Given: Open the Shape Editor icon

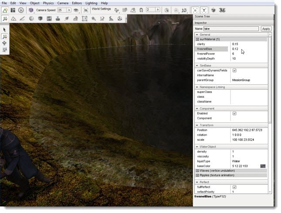Looking at the screenshot, I should 120,18.
